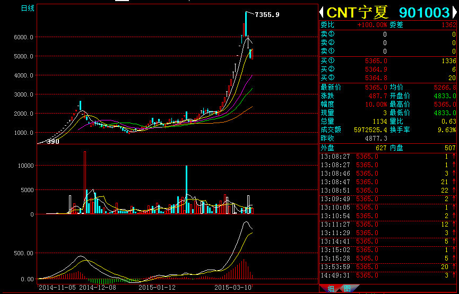This screenshot has height=294, width=459.
Task: Click the 外盘 value 627
Action: tap(382, 148)
